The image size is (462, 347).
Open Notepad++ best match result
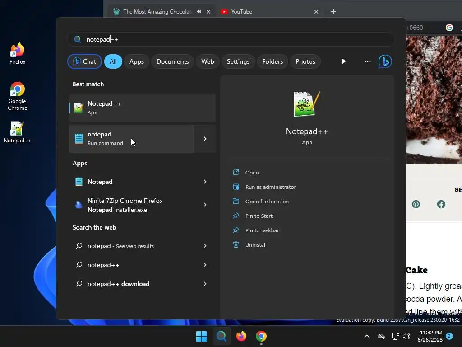pyautogui.click(x=142, y=108)
